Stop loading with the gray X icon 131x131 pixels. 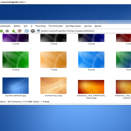coord(33,31)
